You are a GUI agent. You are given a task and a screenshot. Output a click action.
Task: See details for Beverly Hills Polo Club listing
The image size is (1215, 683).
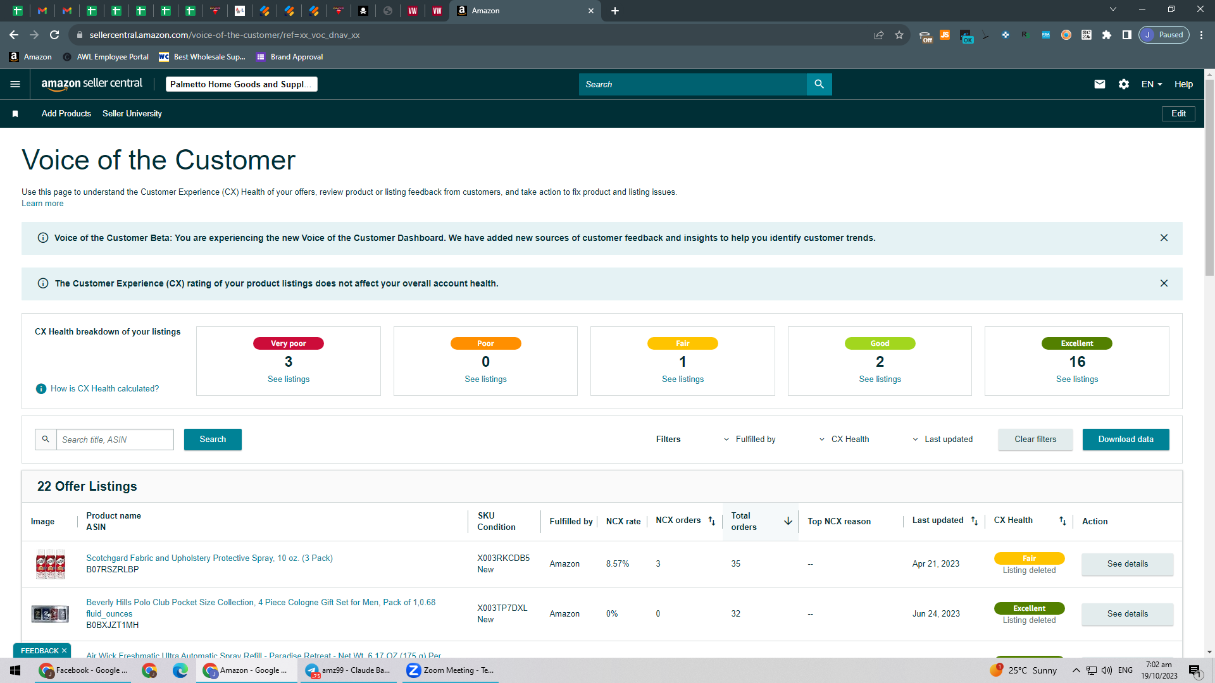click(x=1127, y=614)
